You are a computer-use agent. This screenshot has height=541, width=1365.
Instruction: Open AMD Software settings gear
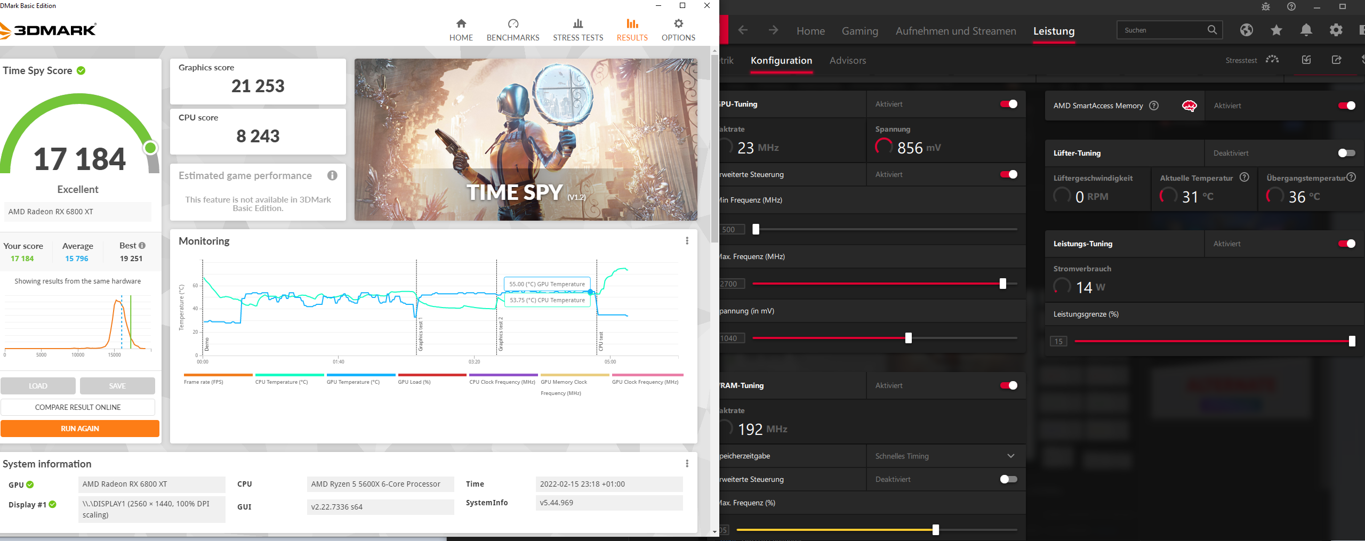click(1336, 30)
